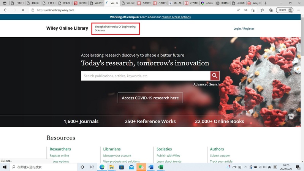Launch Word from the Windows taskbar
The width and height of the screenshot is (304, 171).
[x=150, y=167]
